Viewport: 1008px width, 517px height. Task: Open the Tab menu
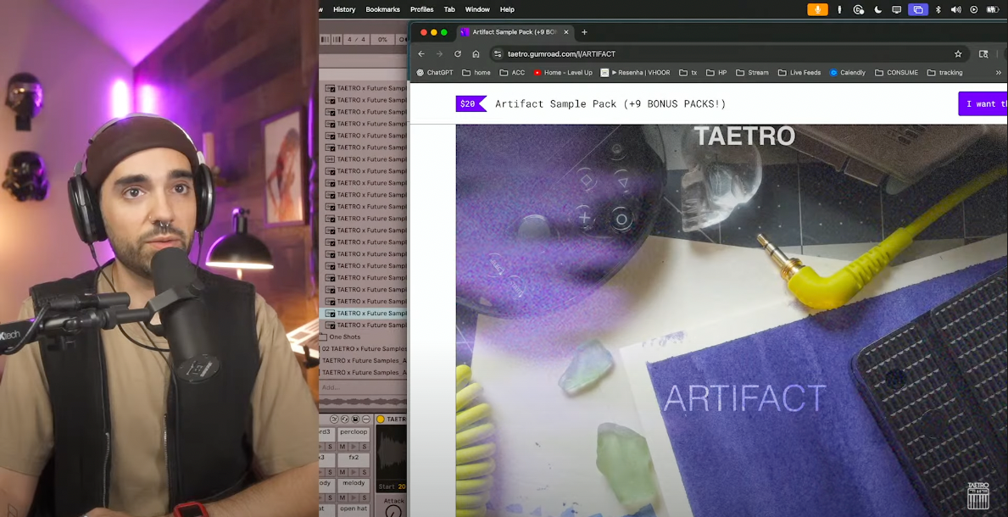point(449,9)
